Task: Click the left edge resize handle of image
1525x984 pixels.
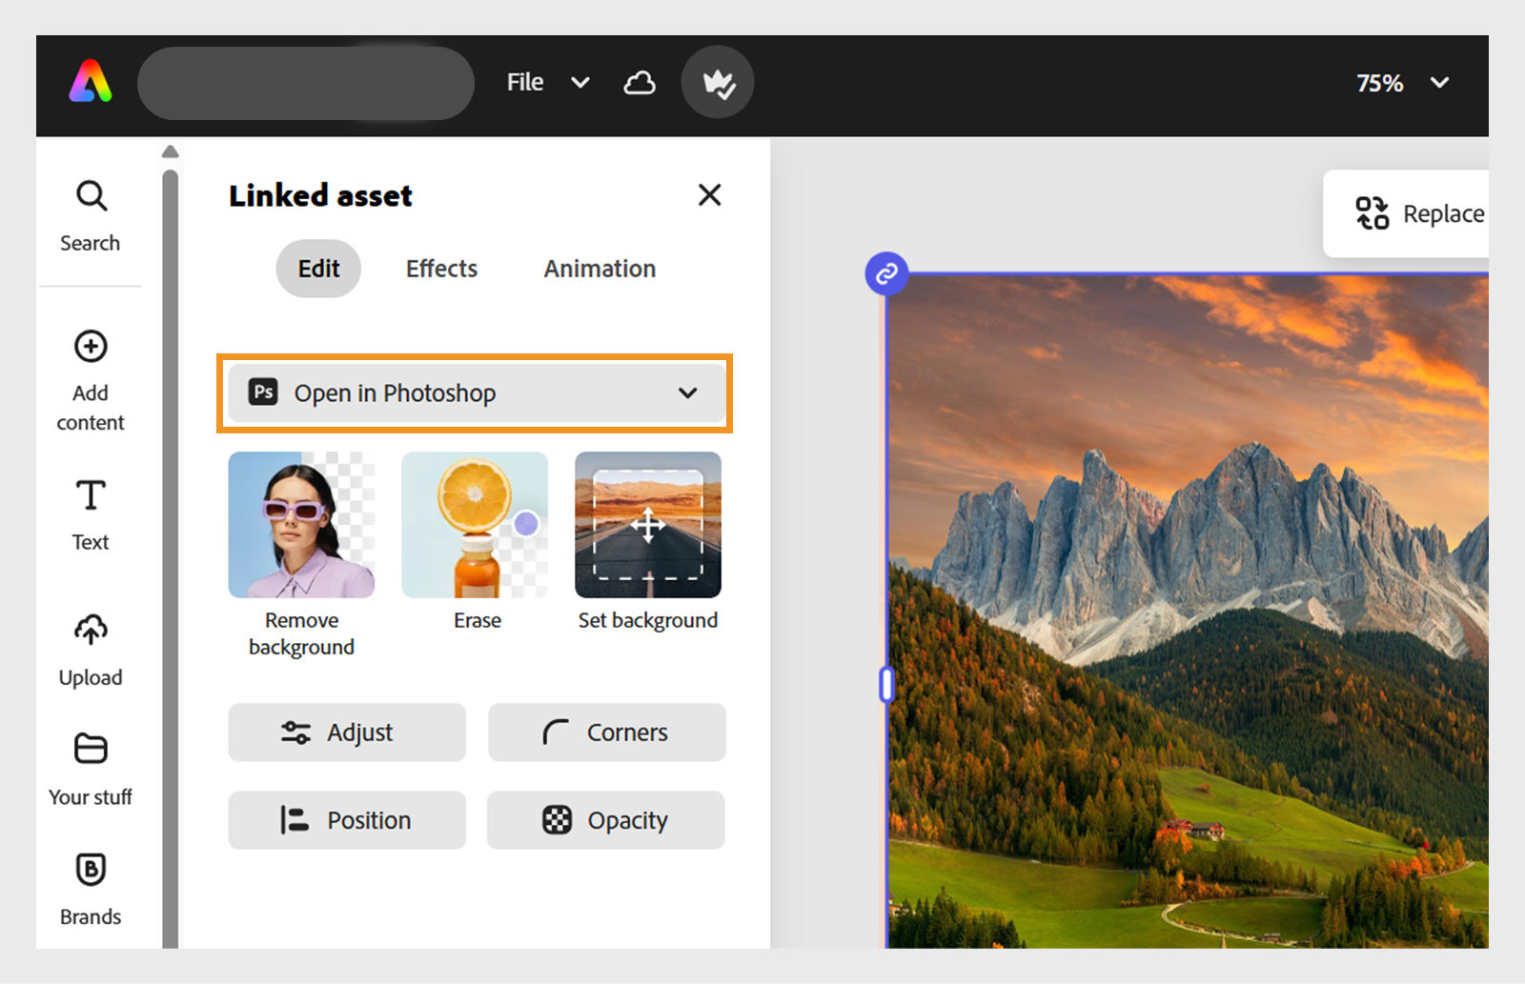Action: point(886,684)
